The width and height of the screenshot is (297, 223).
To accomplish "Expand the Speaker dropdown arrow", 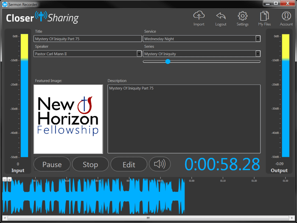I will [139, 54].
